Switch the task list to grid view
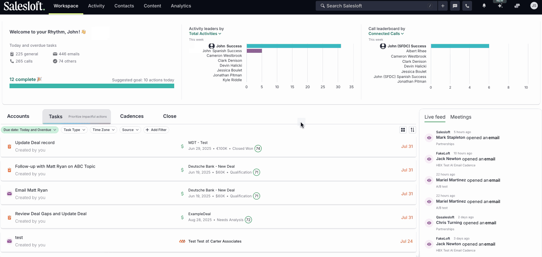 coord(403,130)
